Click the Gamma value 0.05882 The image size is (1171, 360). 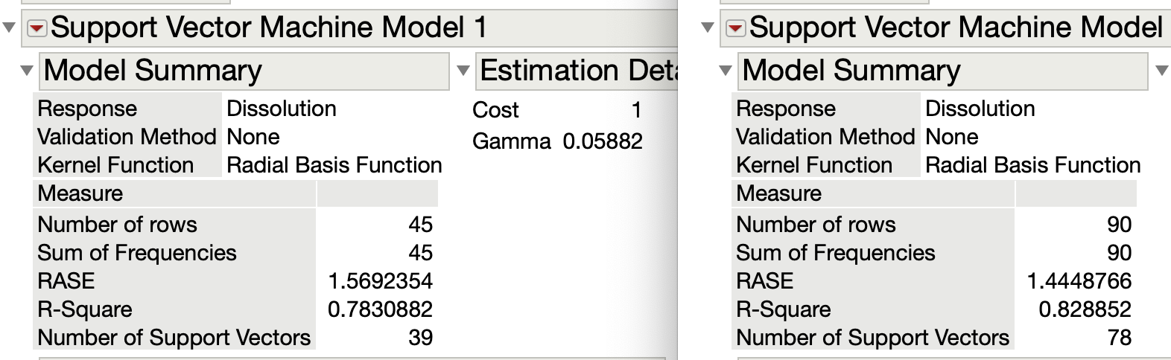602,141
